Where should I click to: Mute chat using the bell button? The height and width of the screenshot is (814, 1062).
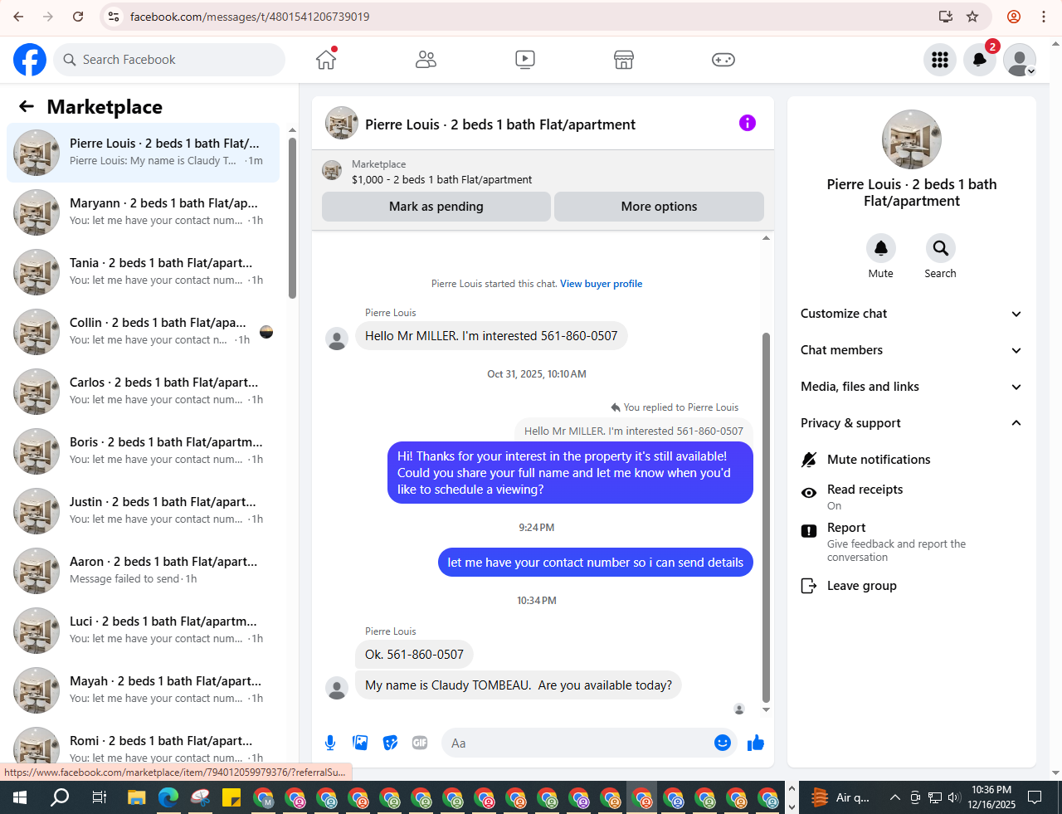[x=881, y=248]
